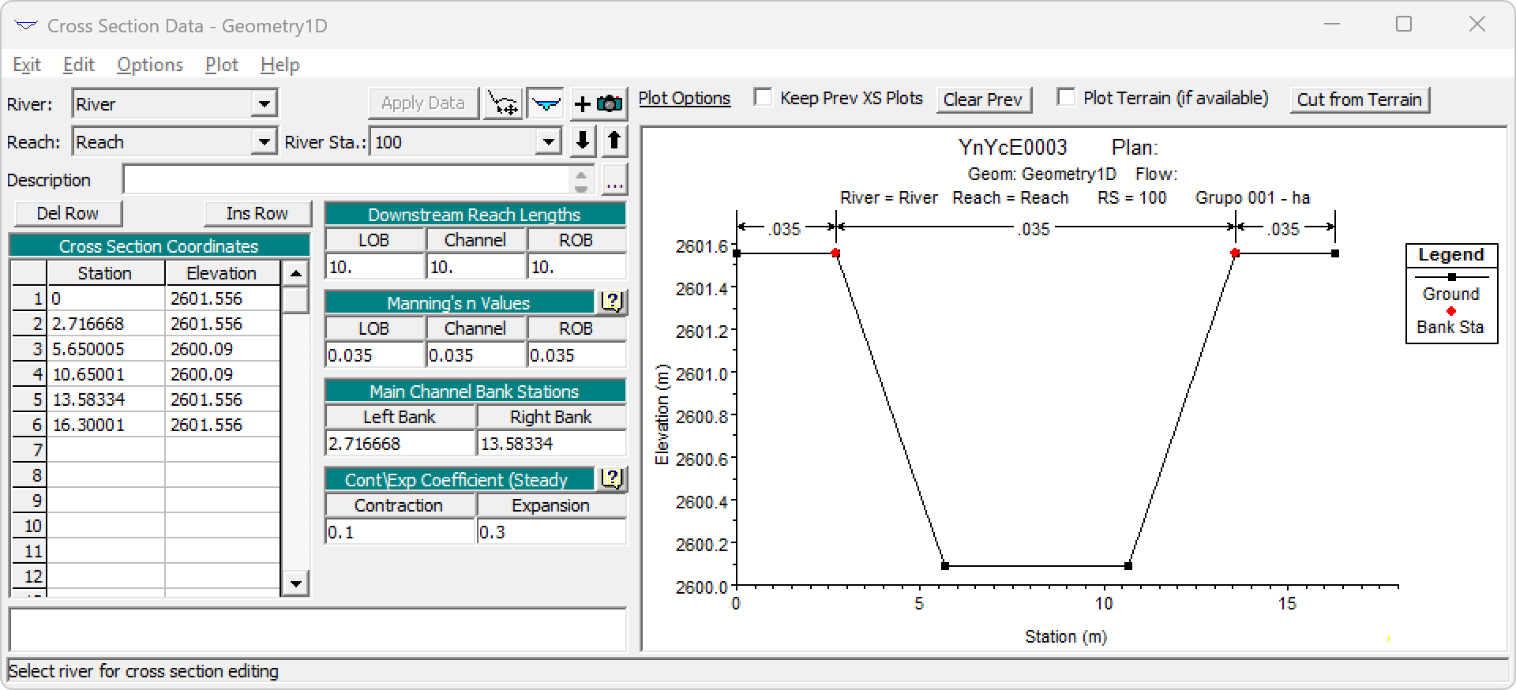Select elevation cell 2600.09 in row 3
This screenshot has height=690, width=1516.
pyautogui.click(x=223, y=349)
